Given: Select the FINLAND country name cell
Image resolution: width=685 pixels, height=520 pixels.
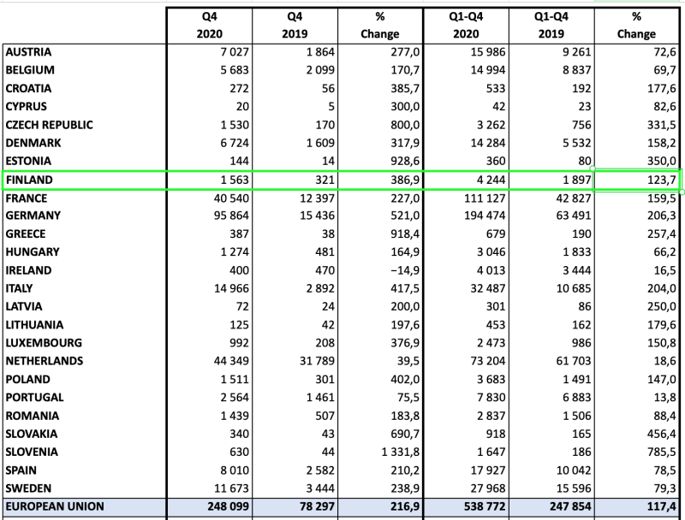Looking at the screenshot, I should [x=29, y=180].
